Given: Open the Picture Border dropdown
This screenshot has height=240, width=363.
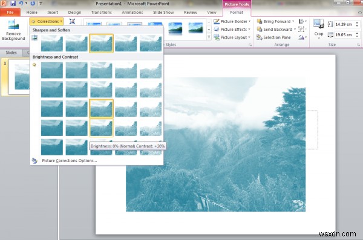Looking at the screenshot, I should 232,22.
